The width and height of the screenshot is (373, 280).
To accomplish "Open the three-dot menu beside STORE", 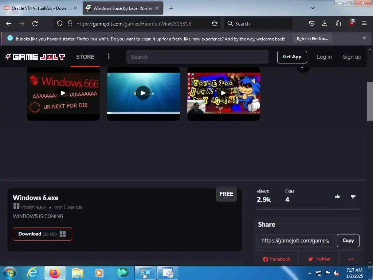I will click(x=109, y=57).
